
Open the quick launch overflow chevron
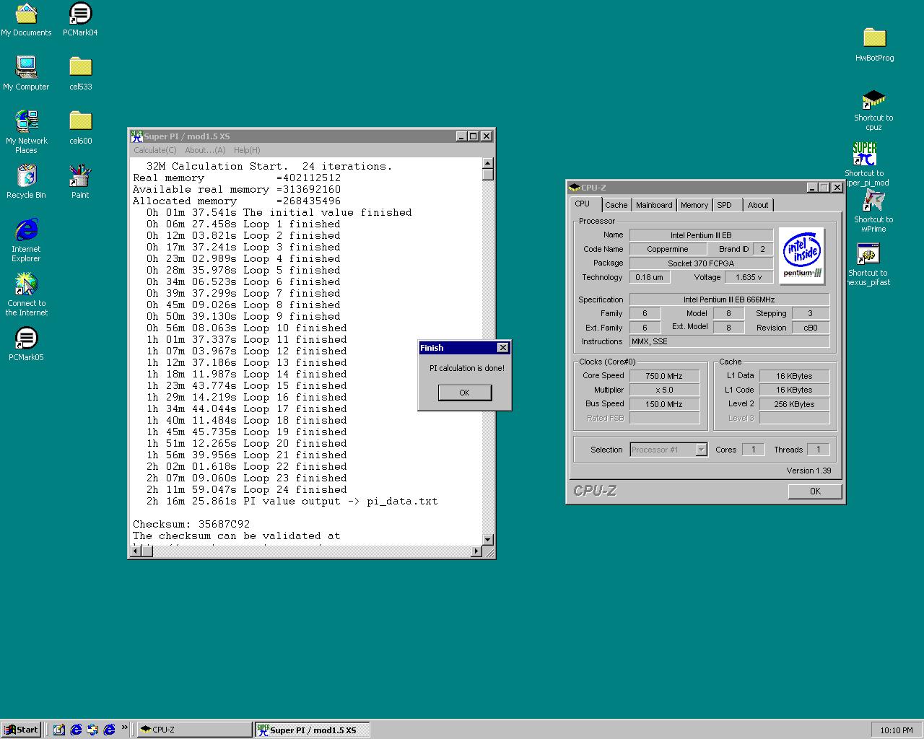point(124,727)
